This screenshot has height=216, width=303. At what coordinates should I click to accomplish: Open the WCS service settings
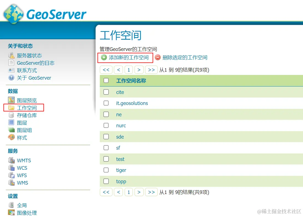coord(22,168)
